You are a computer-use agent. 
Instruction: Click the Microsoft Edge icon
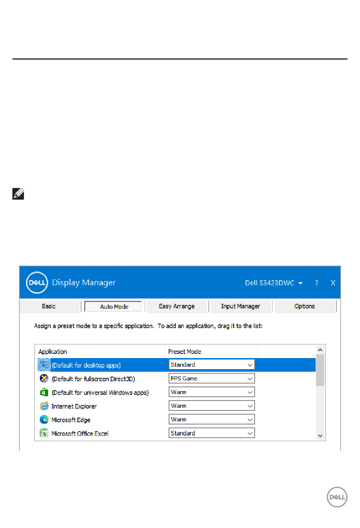44,420
